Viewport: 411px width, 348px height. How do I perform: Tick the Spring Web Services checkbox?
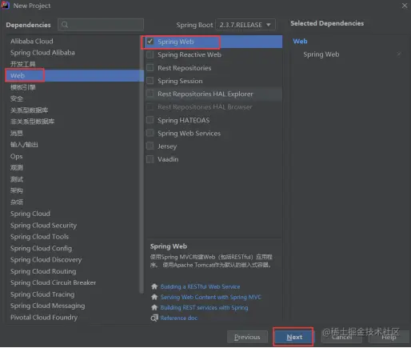click(x=150, y=133)
